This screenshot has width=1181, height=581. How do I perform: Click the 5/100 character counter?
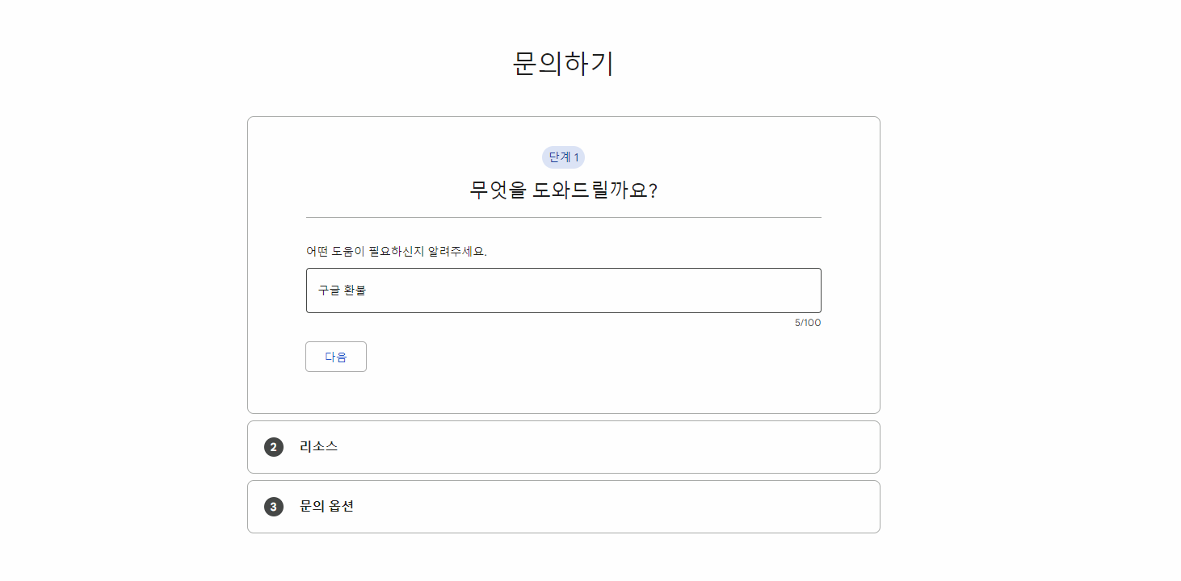[x=808, y=322]
